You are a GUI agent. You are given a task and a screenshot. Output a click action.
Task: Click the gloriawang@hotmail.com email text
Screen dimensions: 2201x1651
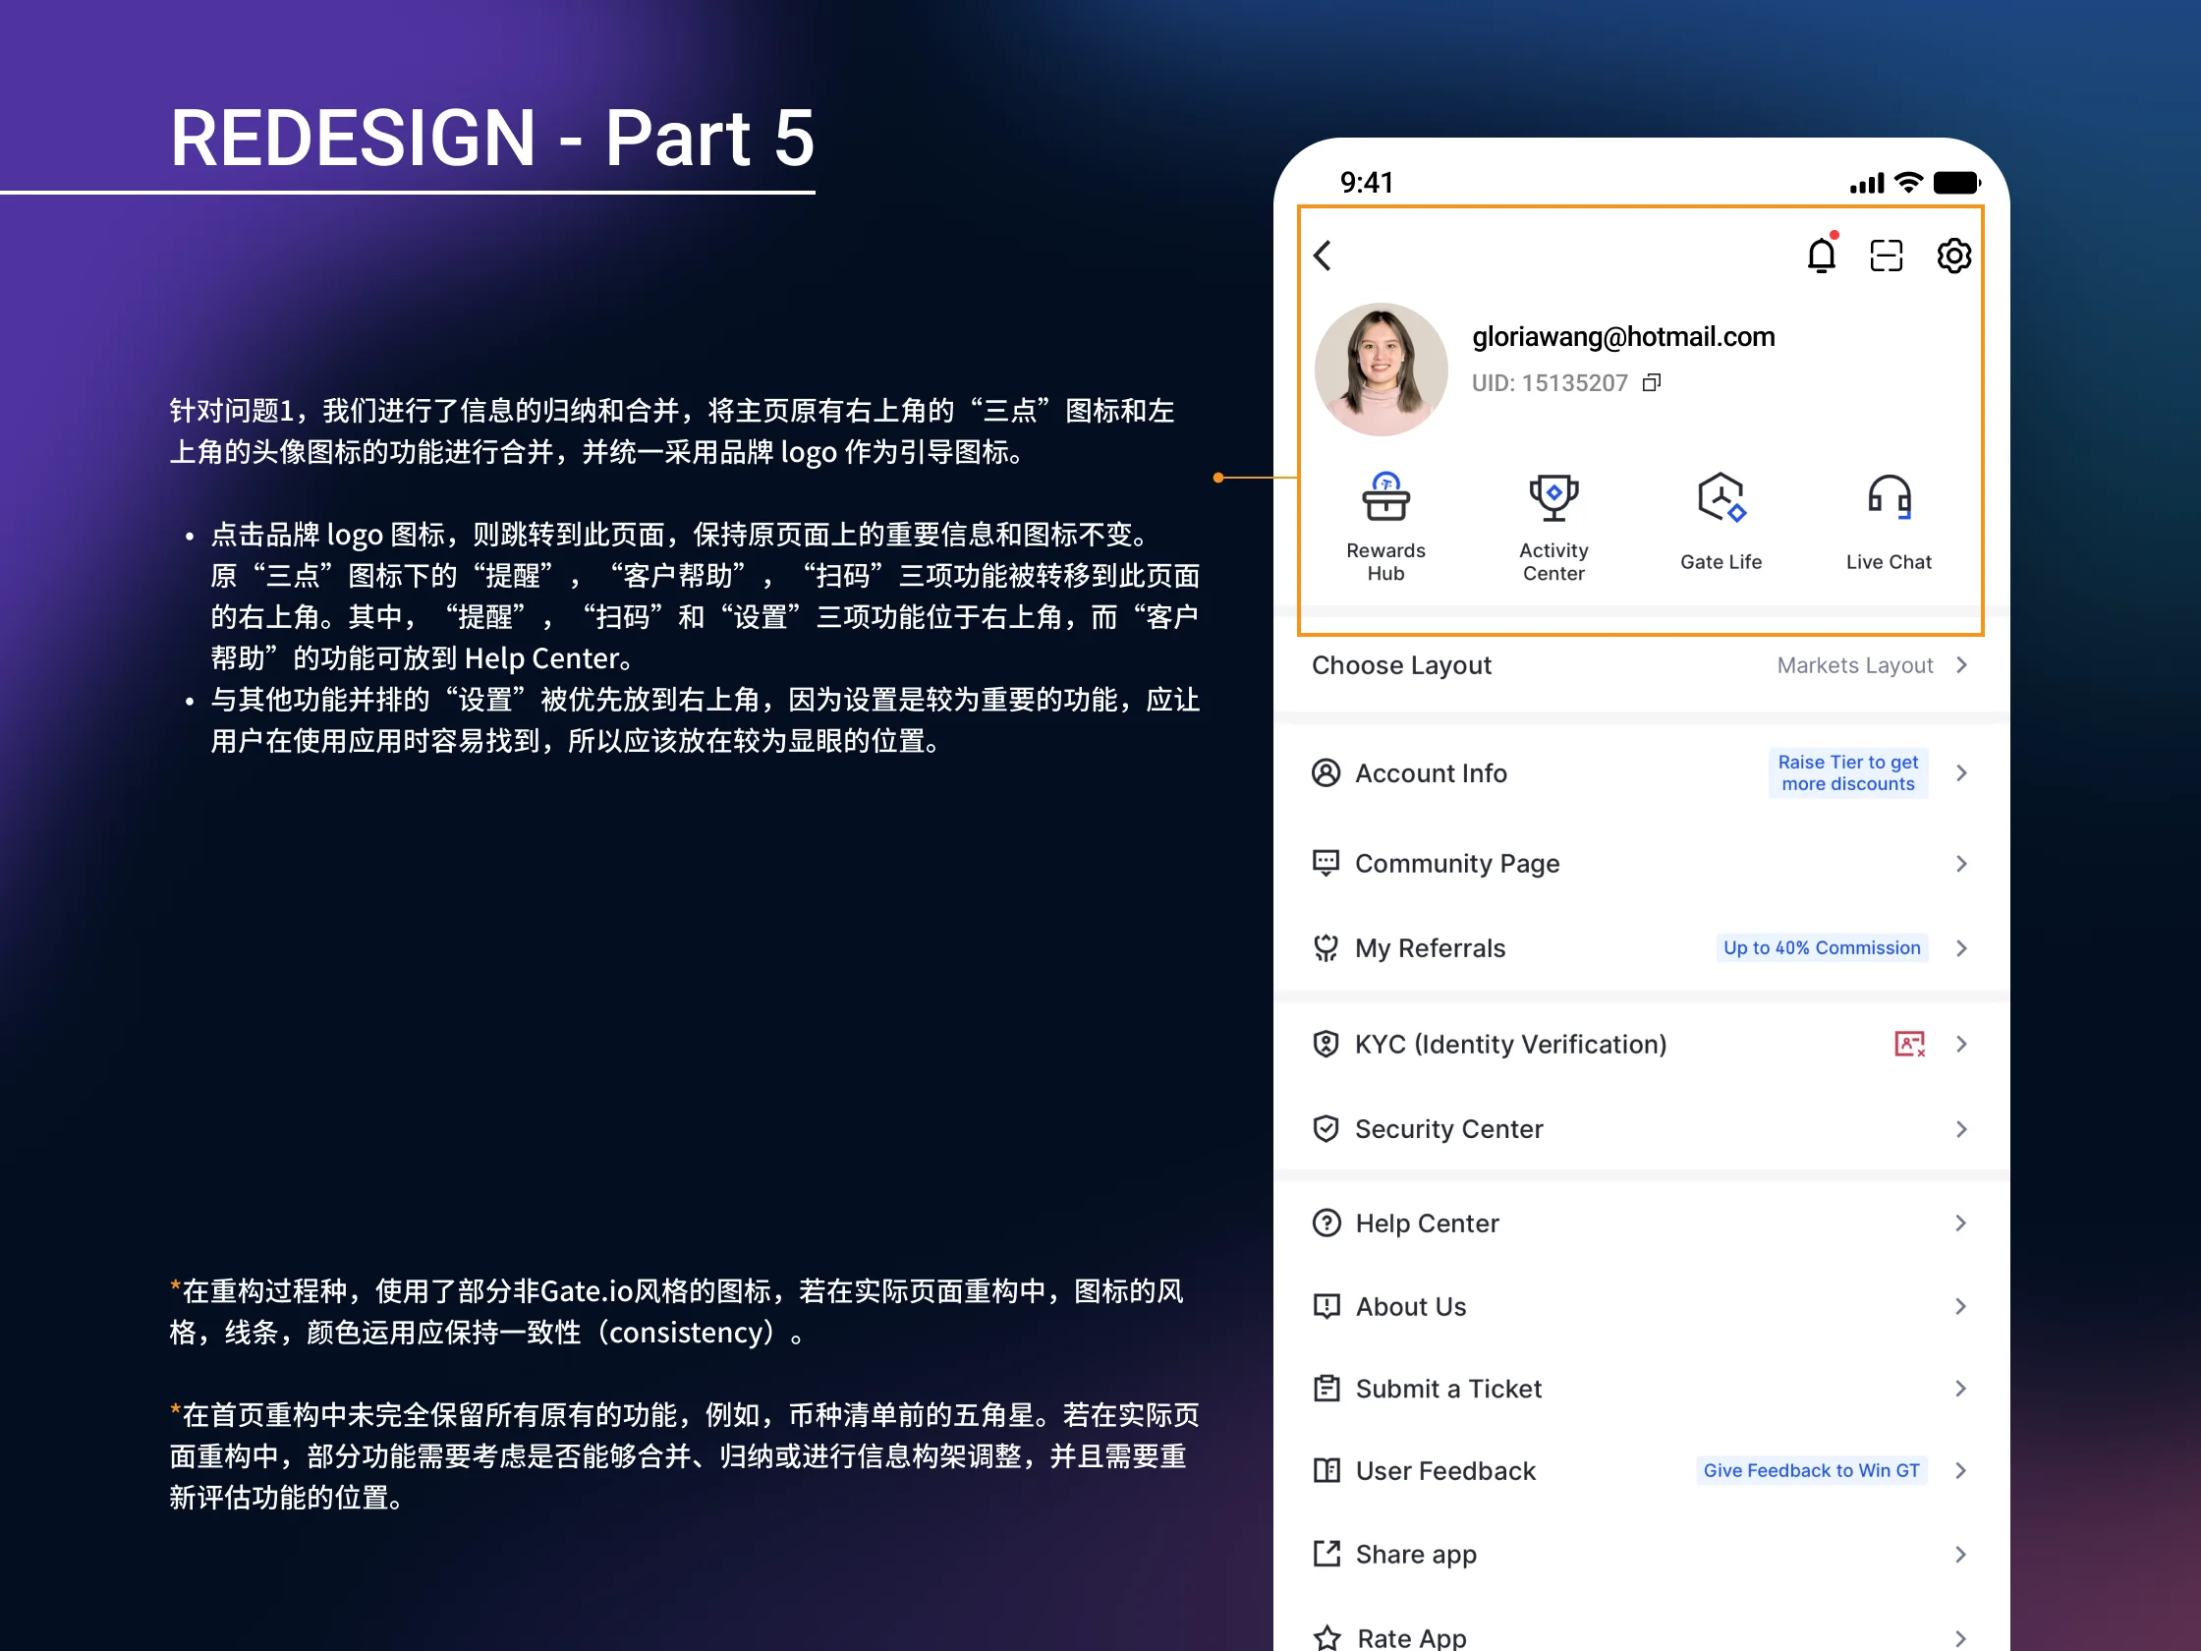click(x=1623, y=337)
